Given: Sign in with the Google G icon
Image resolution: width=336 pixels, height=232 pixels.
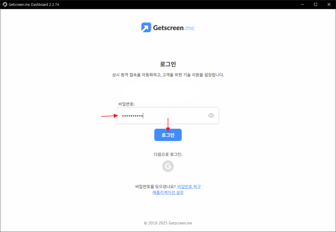Looking at the screenshot, I should (168, 166).
